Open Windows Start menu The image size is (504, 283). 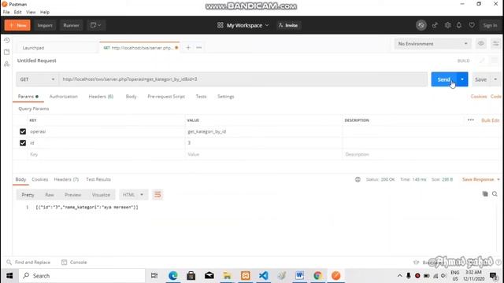pos(9,276)
